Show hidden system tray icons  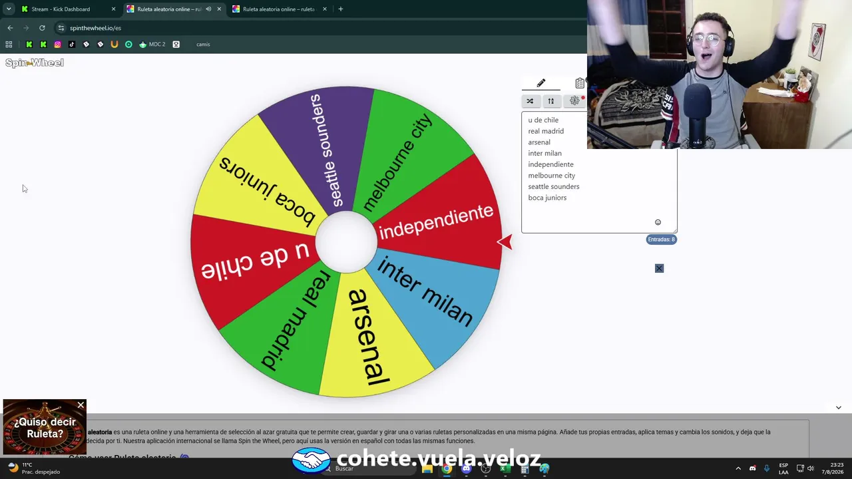738,468
